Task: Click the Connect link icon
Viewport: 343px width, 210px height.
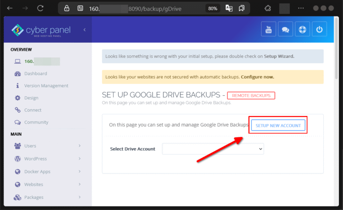Action: (x=17, y=110)
